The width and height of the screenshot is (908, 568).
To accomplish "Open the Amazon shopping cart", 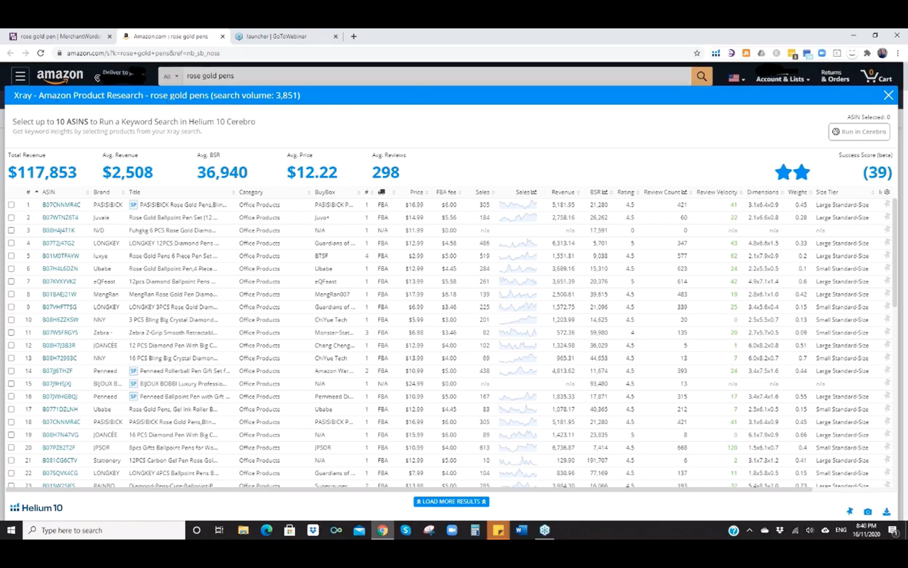I will pos(876,76).
